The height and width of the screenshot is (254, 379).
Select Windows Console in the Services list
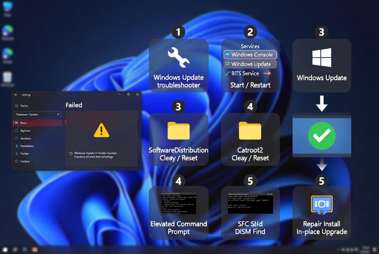click(250, 54)
